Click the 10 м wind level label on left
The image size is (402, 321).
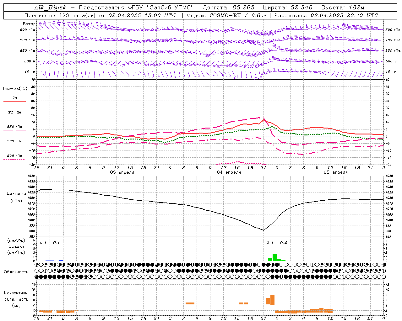pyautogui.click(x=30, y=72)
